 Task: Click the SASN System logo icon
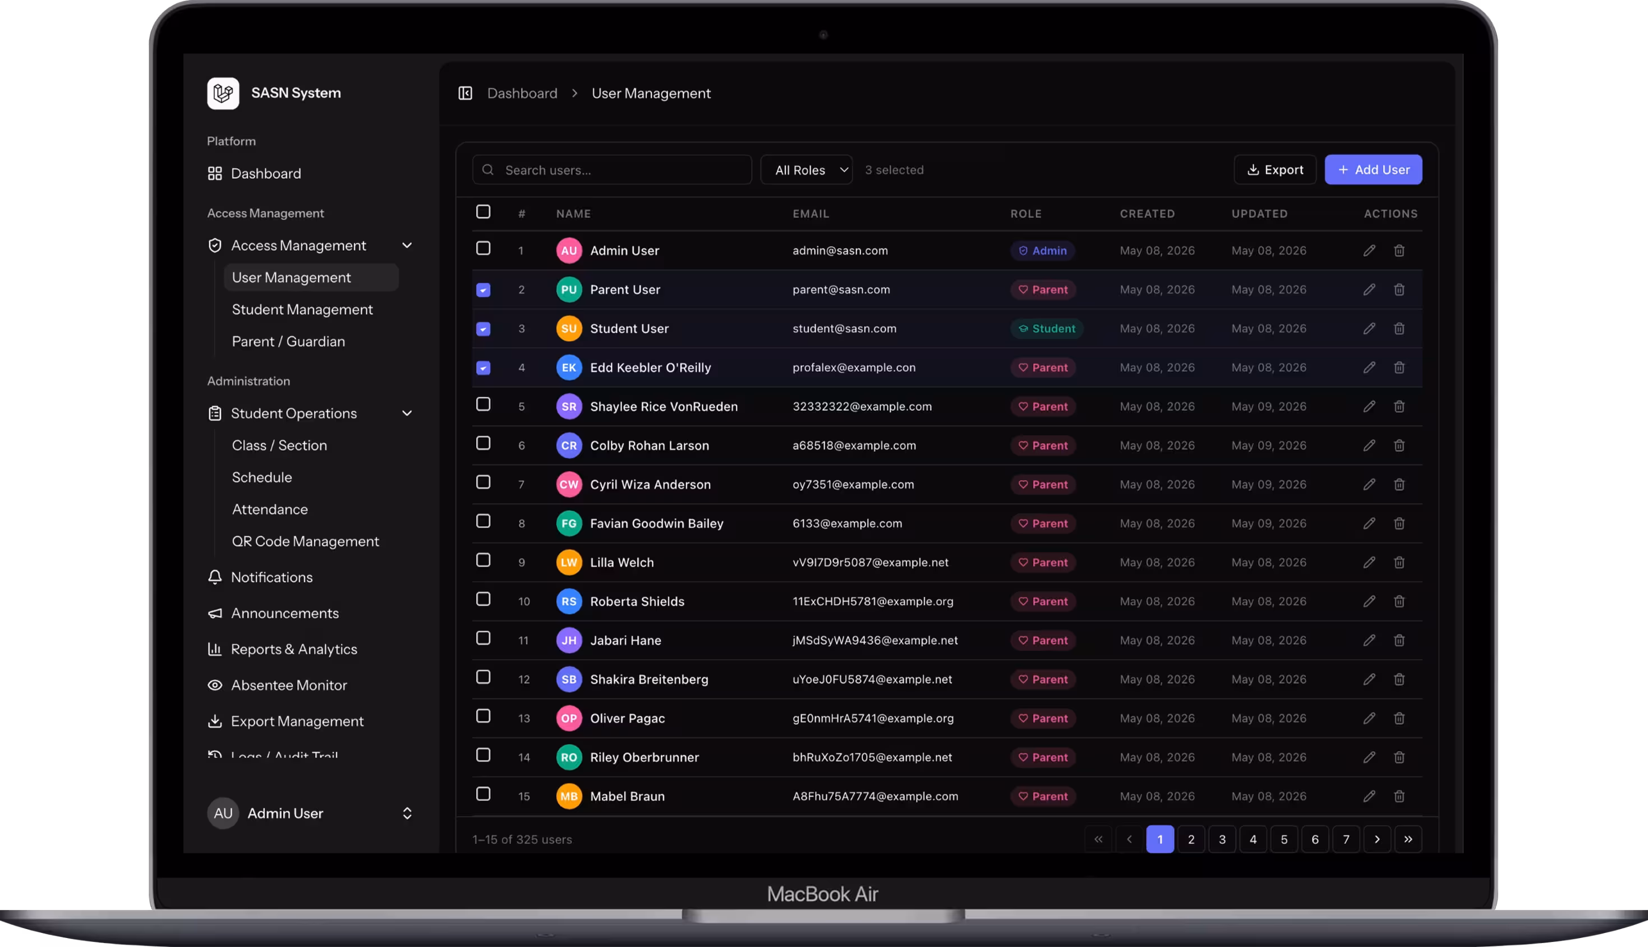click(x=223, y=93)
